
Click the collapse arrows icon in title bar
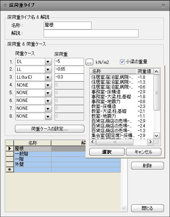tap(5, 6)
